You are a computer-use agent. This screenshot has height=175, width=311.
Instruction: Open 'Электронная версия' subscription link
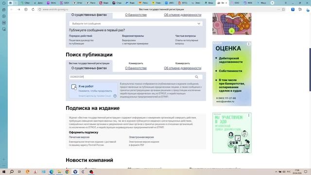(x=141, y=137)
